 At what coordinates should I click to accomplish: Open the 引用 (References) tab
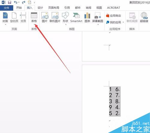(67, 8)
